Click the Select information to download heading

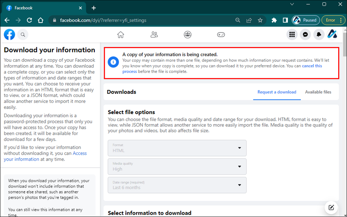tap(149, 213)
